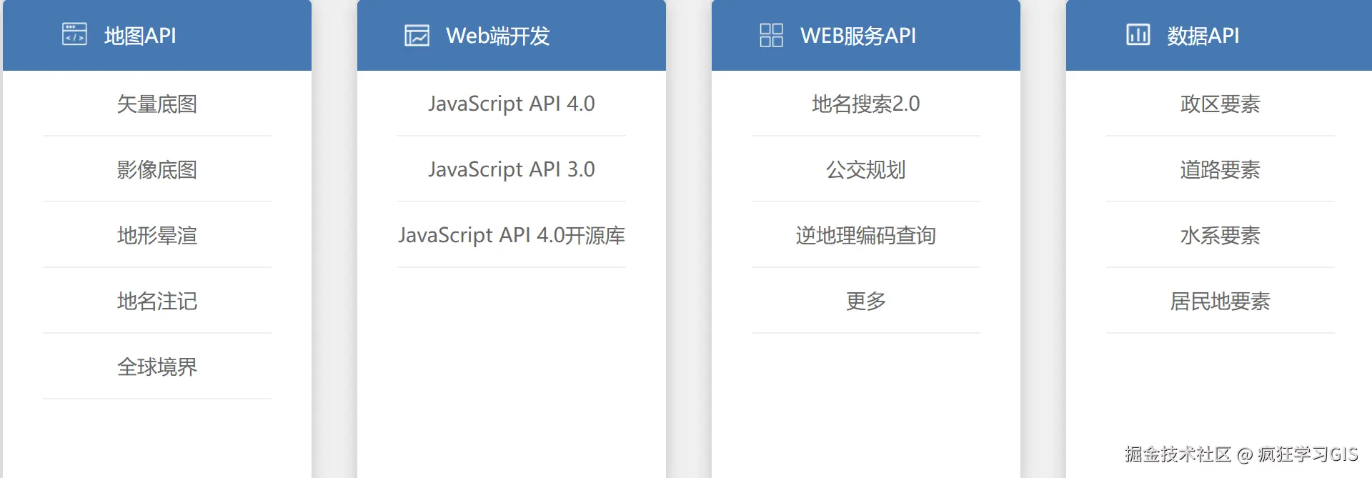Open 逆地理编码查询
Viewport: 1372px width, 478px height.
(866, 236)
